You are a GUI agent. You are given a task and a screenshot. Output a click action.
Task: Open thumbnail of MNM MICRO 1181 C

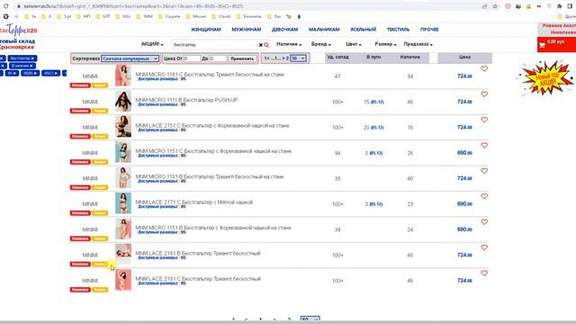point(123,76)
